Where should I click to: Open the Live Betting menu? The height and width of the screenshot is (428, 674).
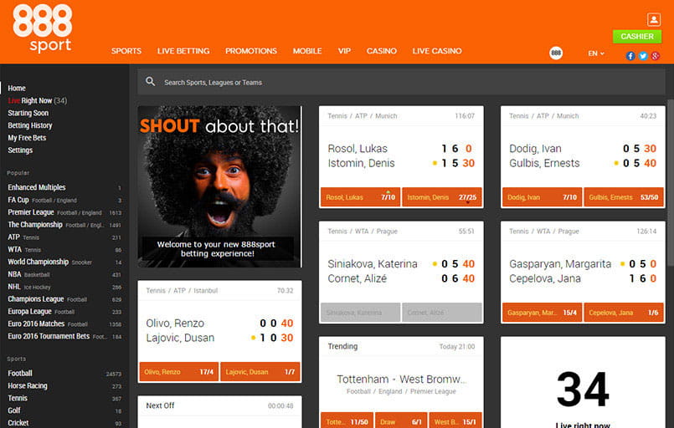183,51
